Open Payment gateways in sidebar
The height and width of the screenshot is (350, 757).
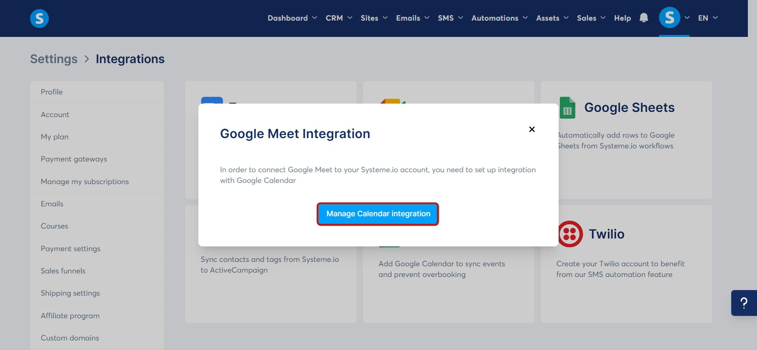point(97,159)
